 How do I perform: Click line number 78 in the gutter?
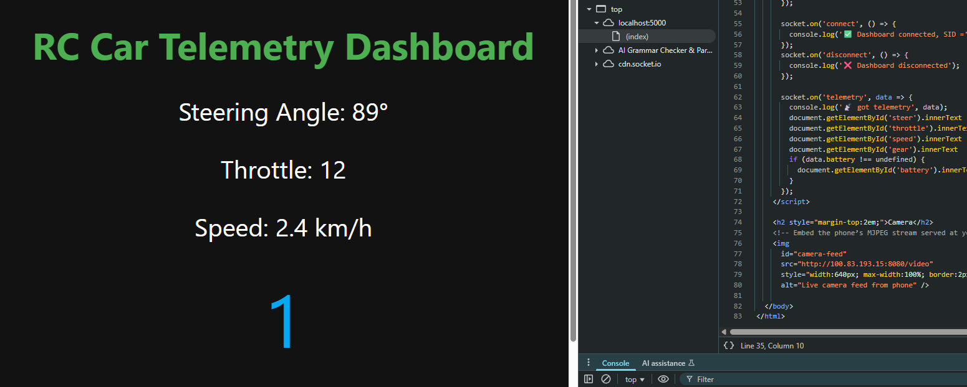(738, 264)
